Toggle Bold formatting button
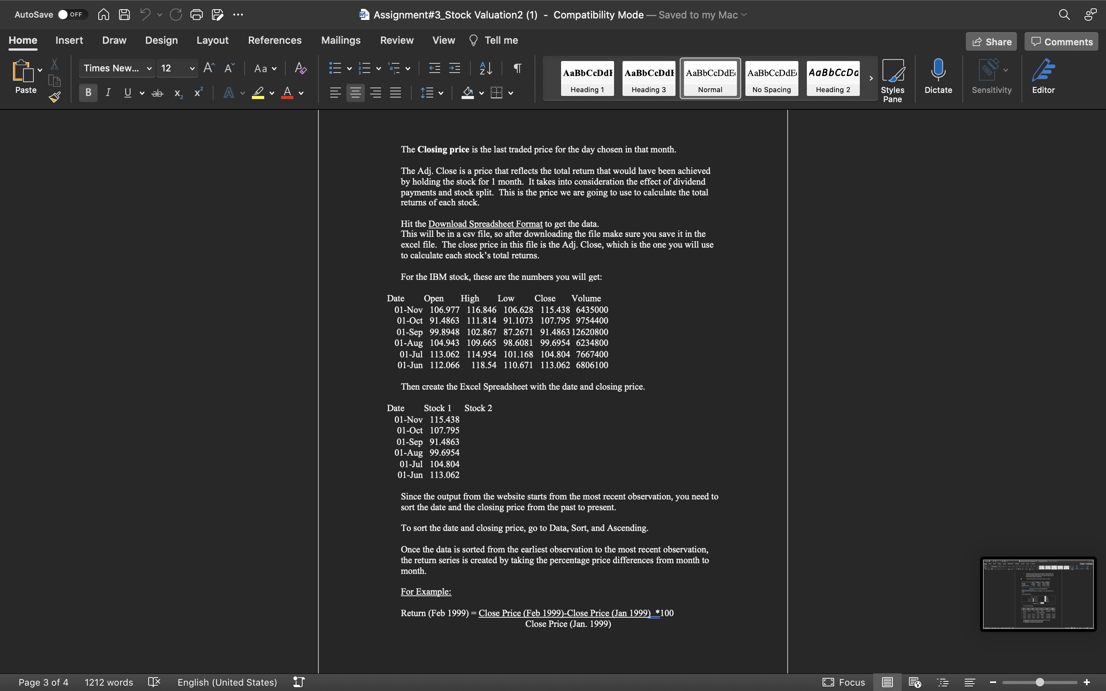 pyautogui.click(x=88, y=93)
